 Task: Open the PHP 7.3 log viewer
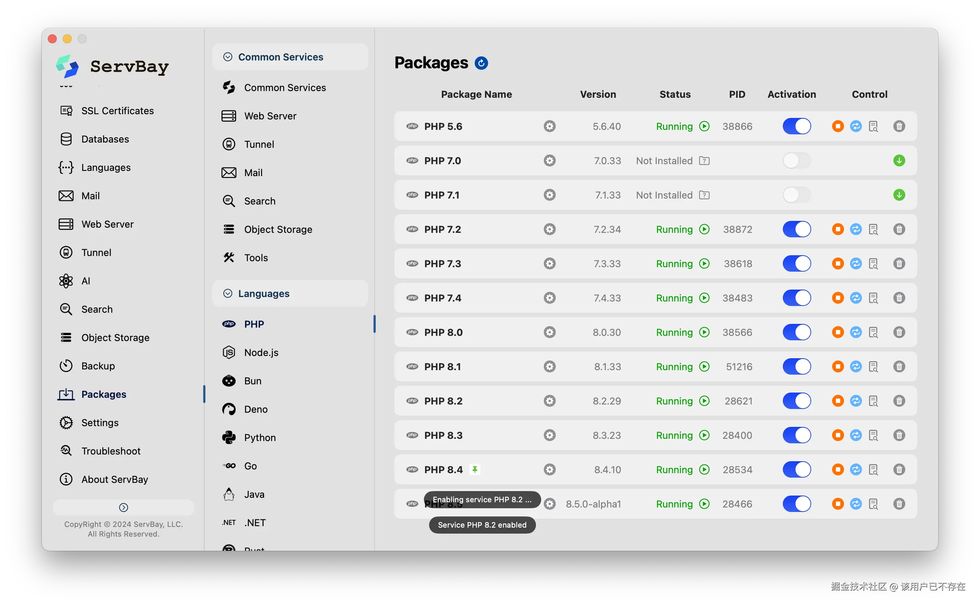tap(873, 264)
